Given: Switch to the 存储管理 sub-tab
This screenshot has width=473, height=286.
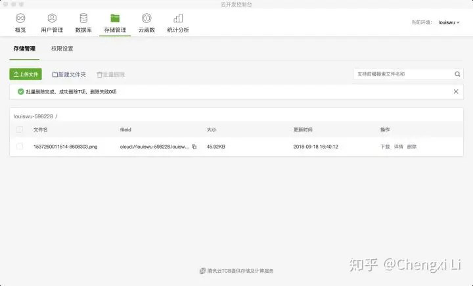Looking at the screenshot, I should pyautogui.click(x=24, y=49).
